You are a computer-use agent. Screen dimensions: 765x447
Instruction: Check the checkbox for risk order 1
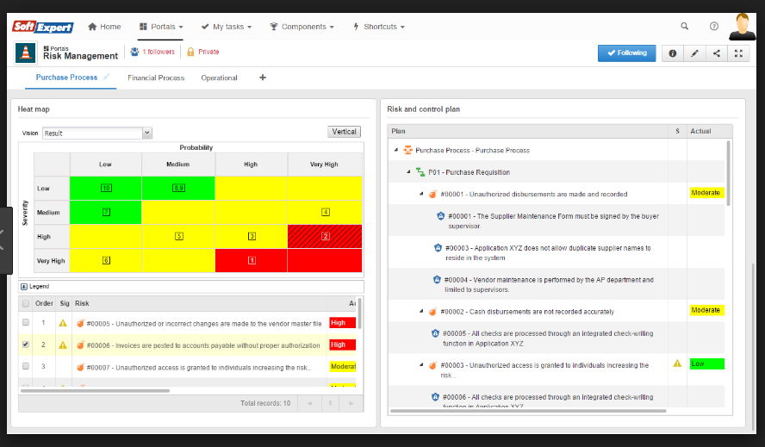(x=26, y=323)
